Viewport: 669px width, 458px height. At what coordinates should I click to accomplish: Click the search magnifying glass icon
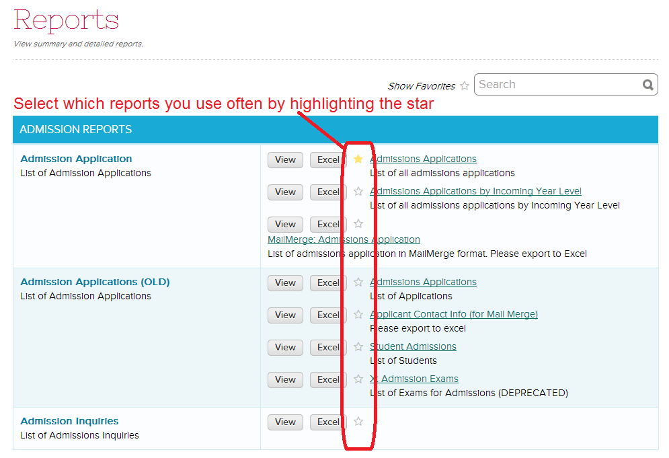[647, 85]
